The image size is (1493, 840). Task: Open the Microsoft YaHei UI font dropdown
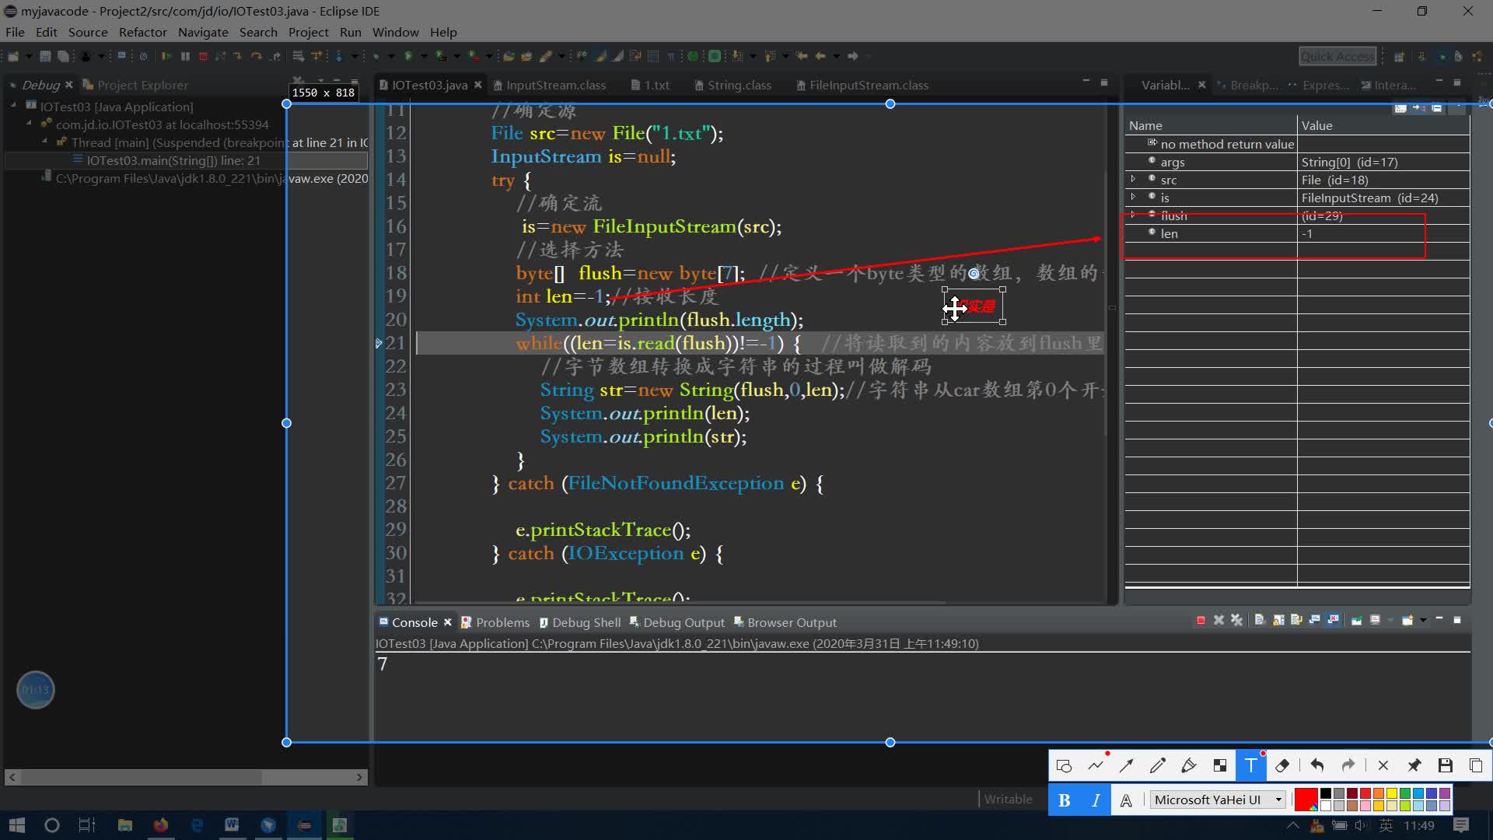coord(1218,800)
